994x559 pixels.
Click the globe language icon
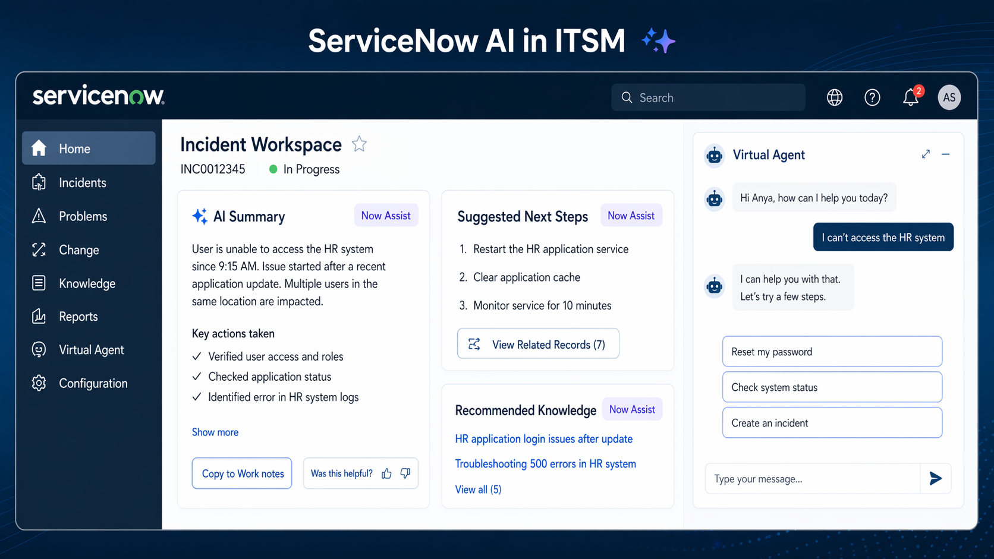[834, 97]
